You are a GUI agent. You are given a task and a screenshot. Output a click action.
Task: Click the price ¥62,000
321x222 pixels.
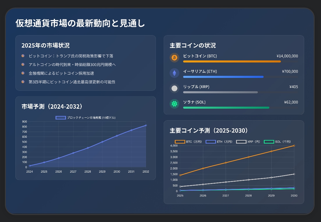click(291, 102)
